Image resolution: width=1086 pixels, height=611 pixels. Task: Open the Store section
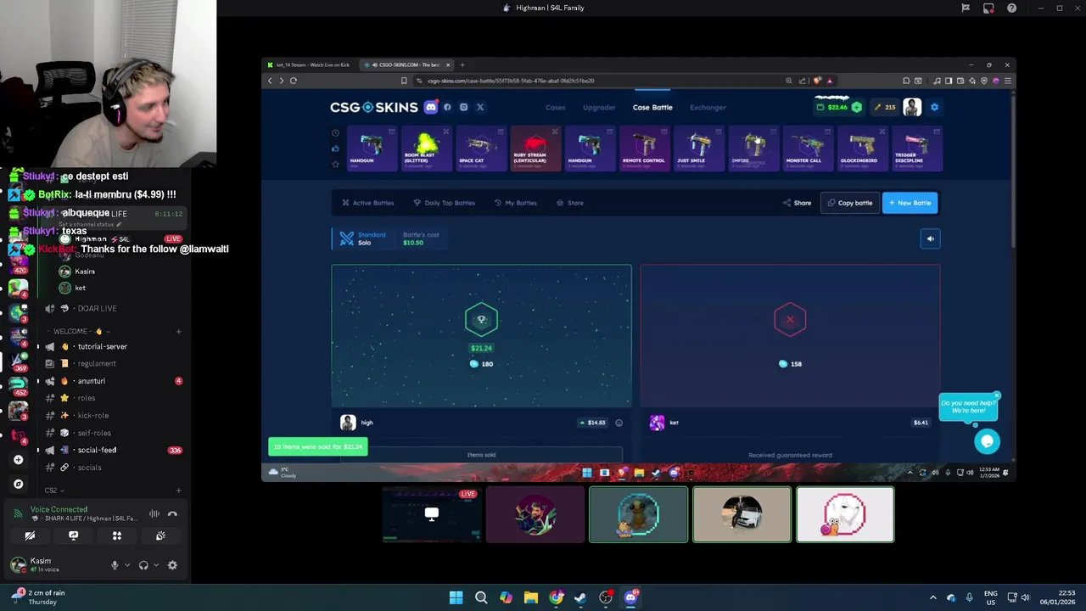point(570,203)
